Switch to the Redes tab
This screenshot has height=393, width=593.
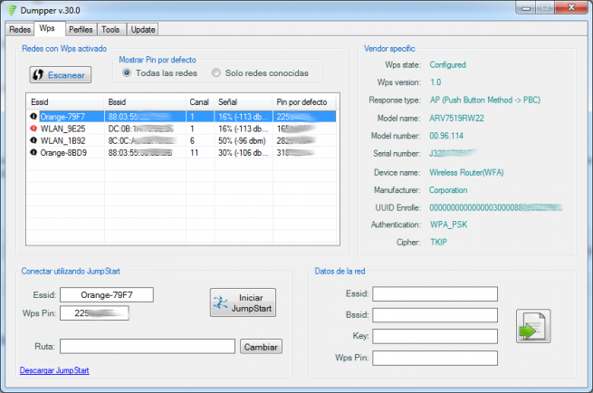point(20,30)
